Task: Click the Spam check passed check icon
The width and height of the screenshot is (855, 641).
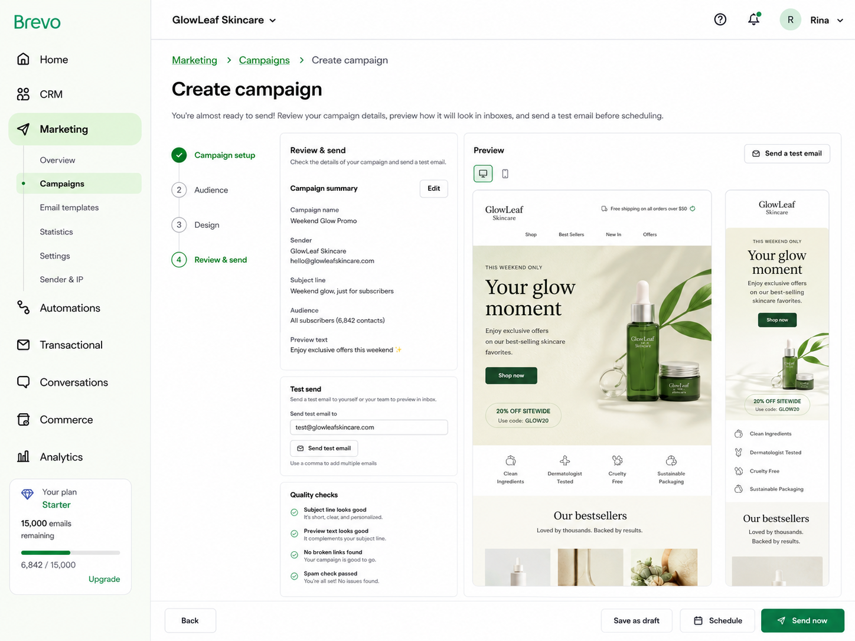Action: 294,576
